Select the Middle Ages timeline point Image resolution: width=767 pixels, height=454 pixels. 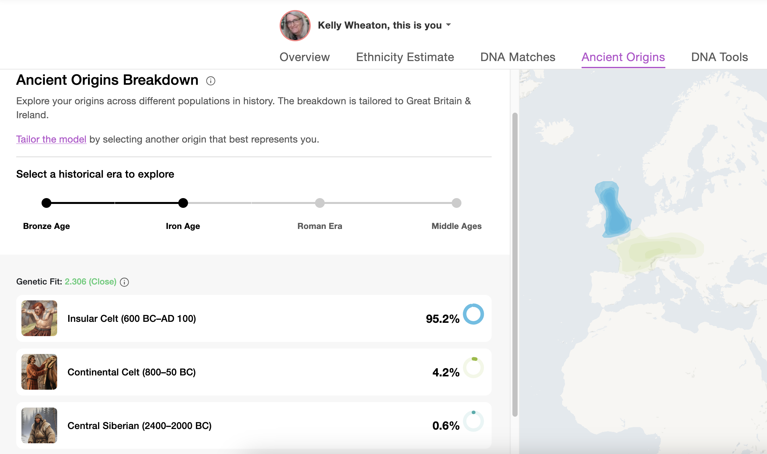[x=457, y=203]
